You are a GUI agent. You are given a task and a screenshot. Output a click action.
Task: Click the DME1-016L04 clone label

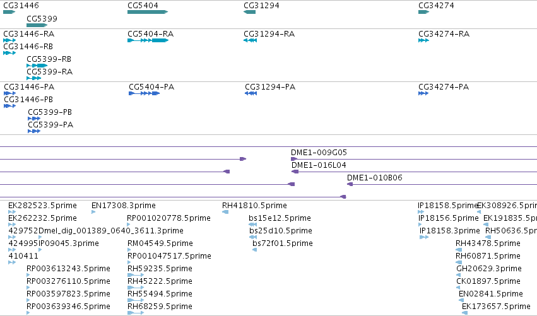(x=319, y=165)
